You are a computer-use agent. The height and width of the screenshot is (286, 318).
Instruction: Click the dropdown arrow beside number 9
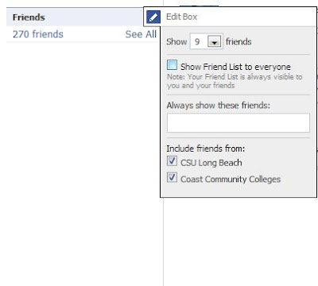(x=215, y=41)
